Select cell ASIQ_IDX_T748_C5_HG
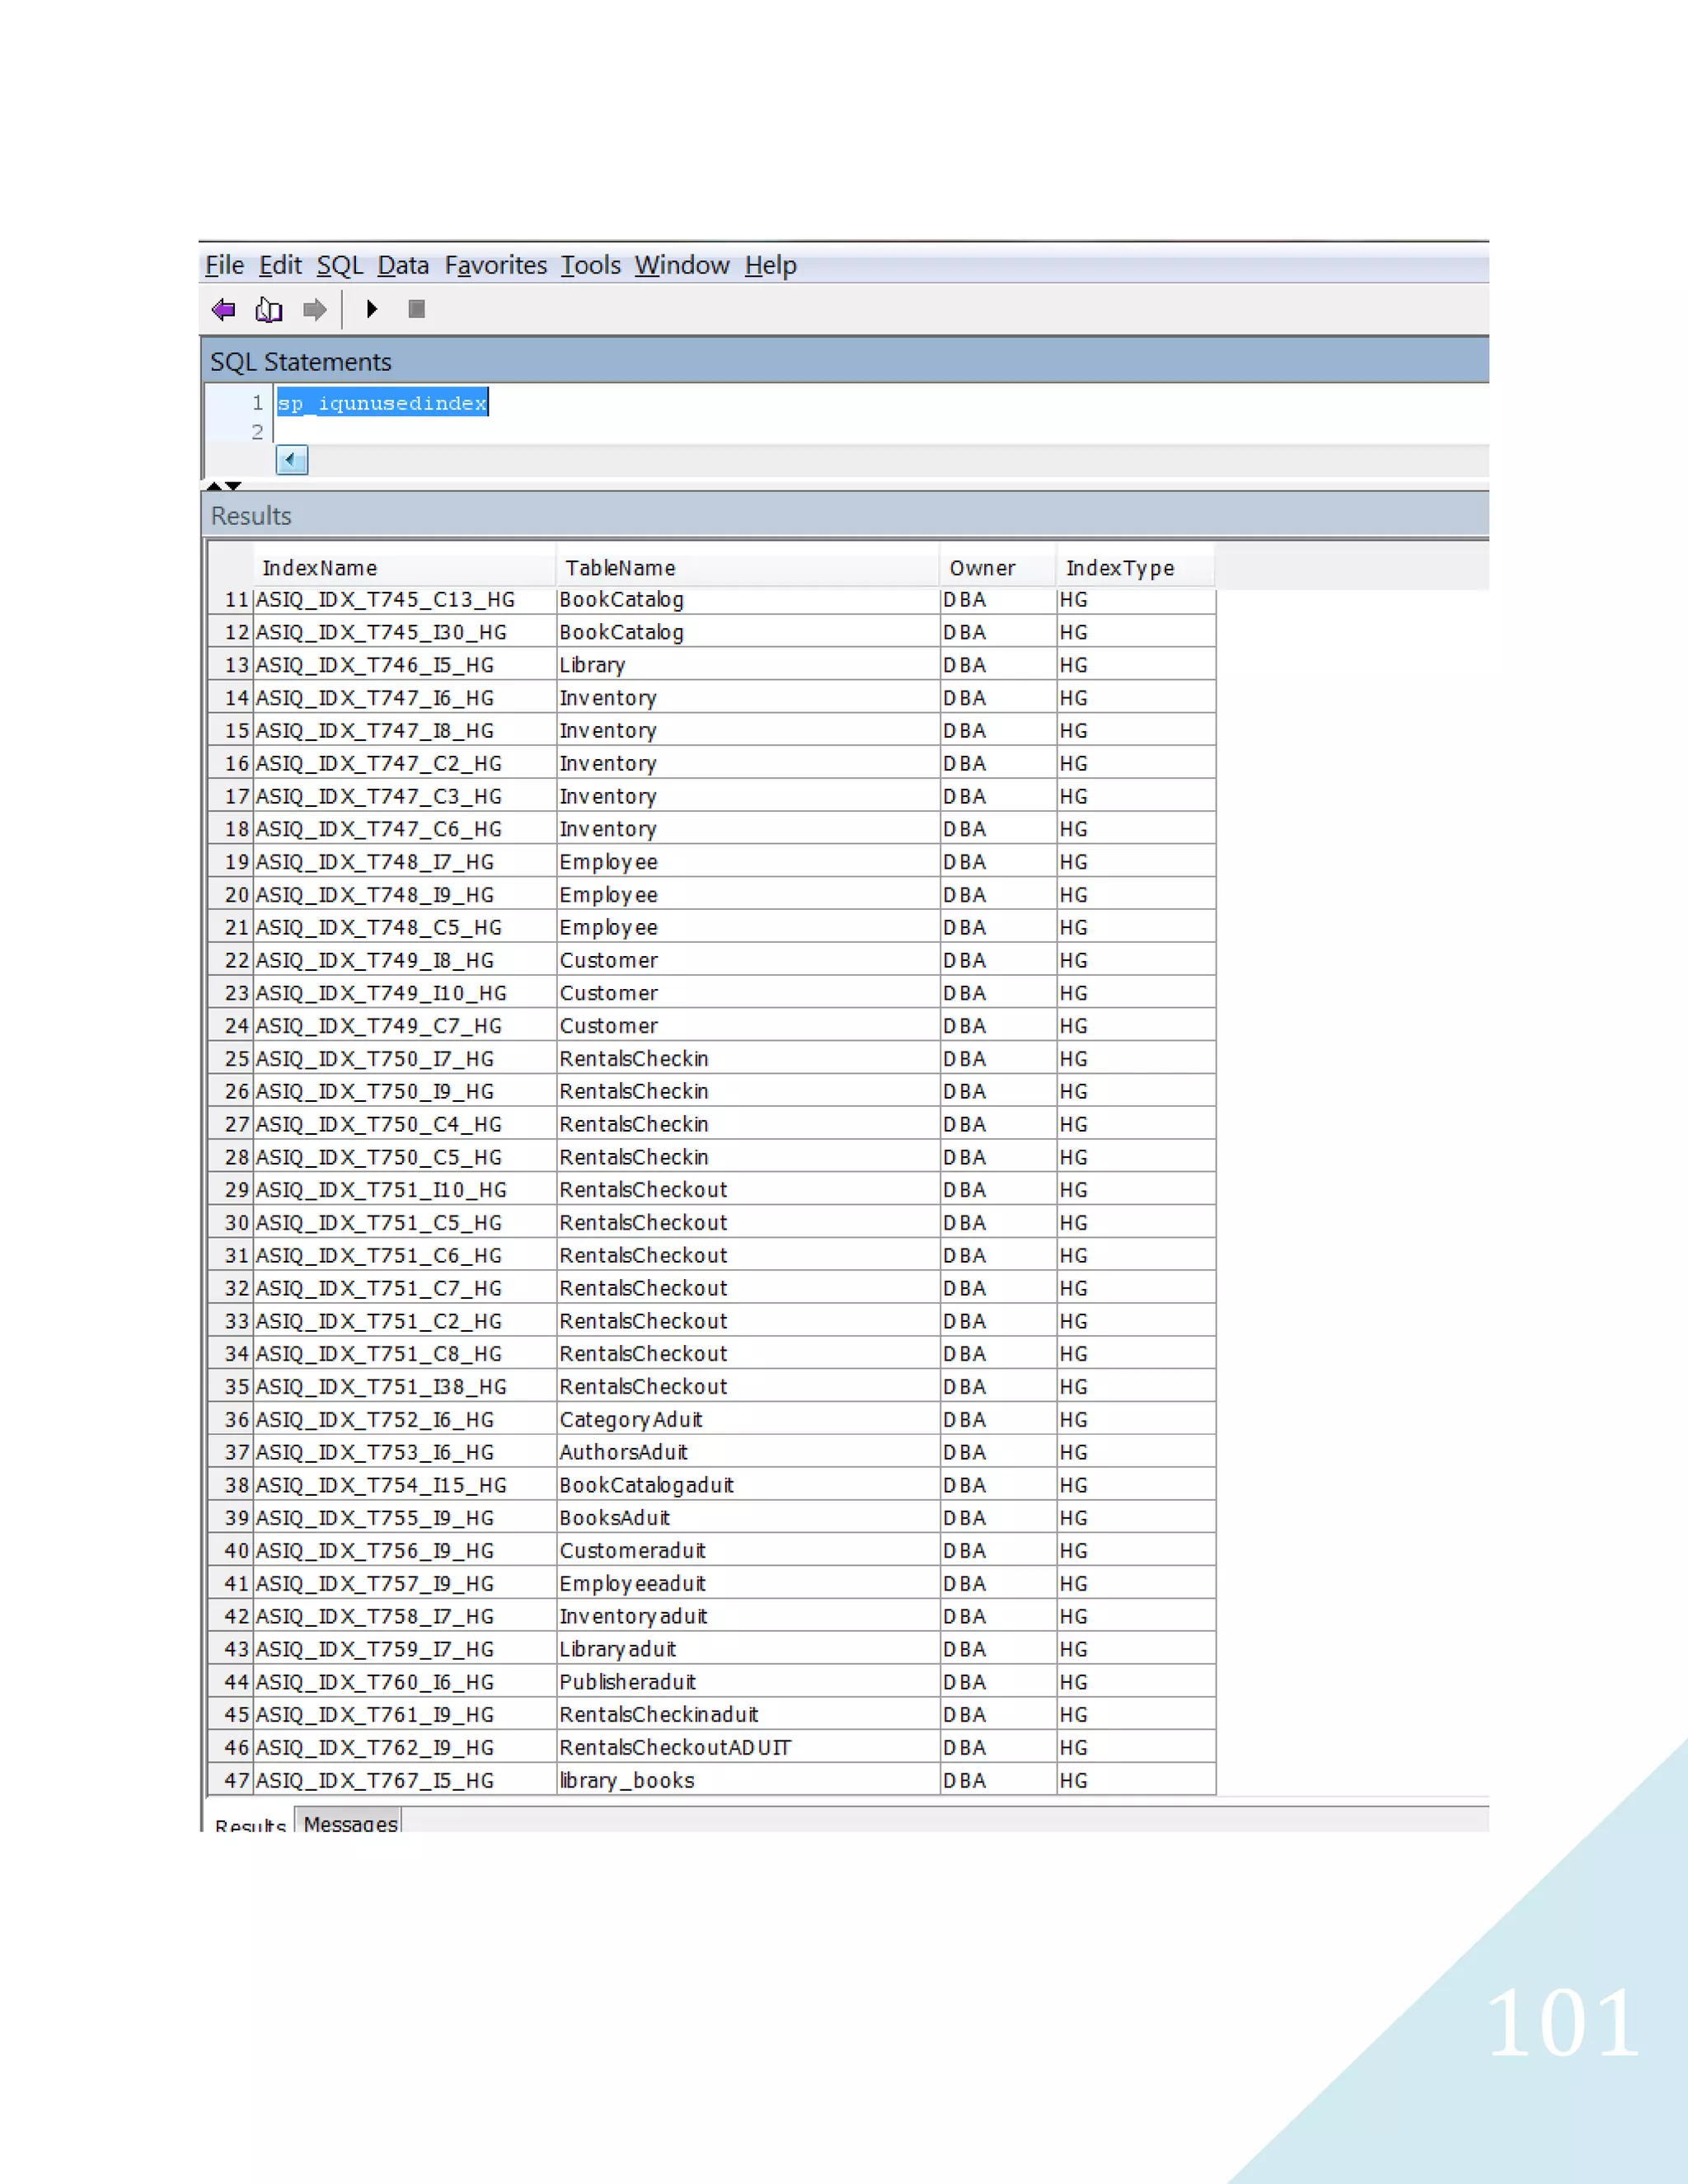The width and height of the screenshot is (1688, 2184). click(x=404, y=928)
